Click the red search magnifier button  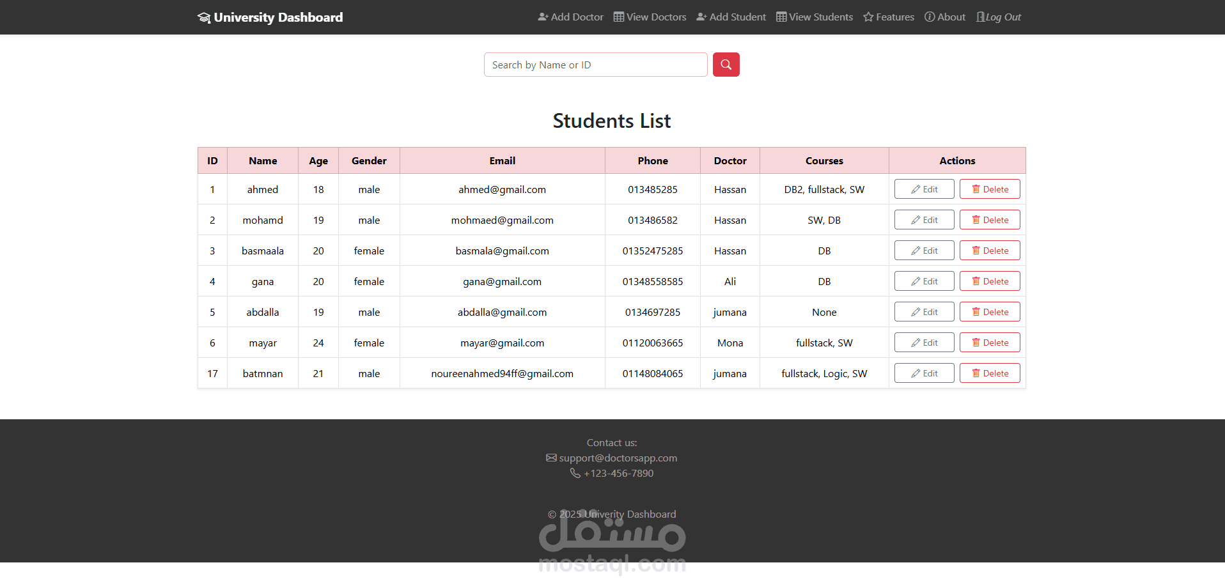(x=726, y=65)
